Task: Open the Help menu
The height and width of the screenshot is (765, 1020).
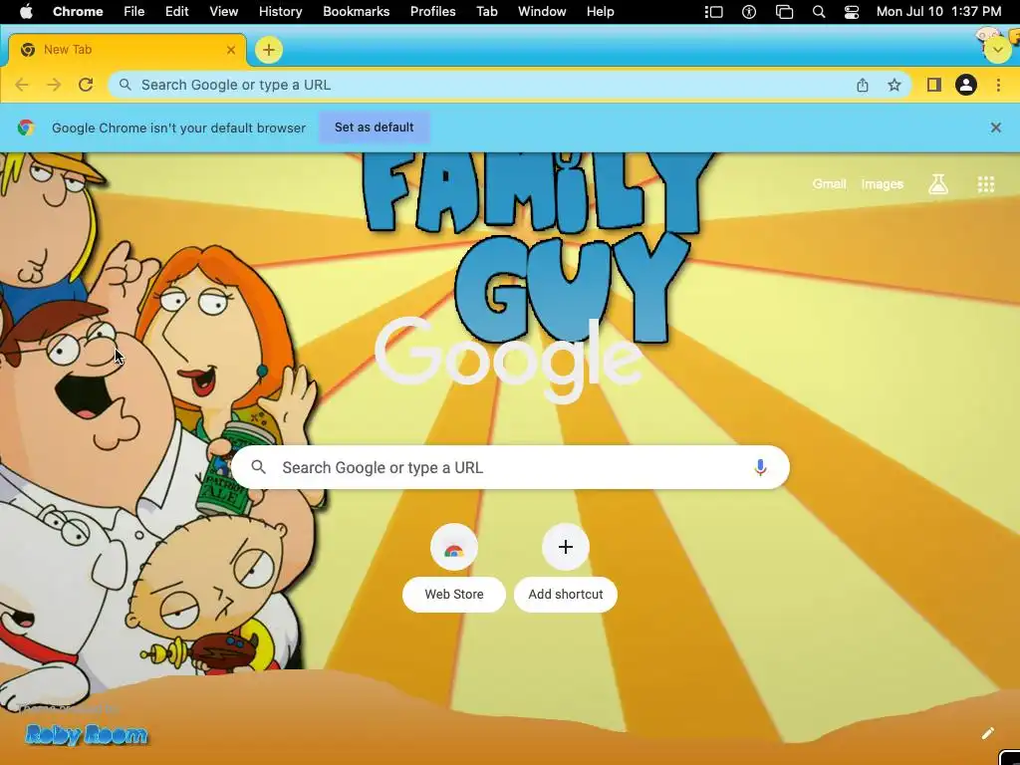Action: click(600, 12)
